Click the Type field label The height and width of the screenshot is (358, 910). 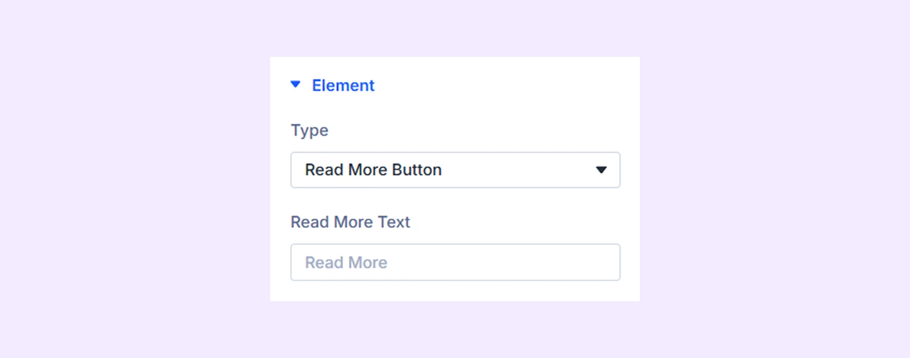(x=309, y=131)
